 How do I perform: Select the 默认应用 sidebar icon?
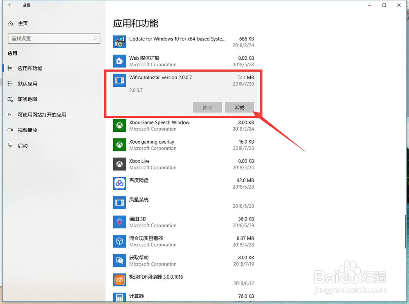pos(10,83)
